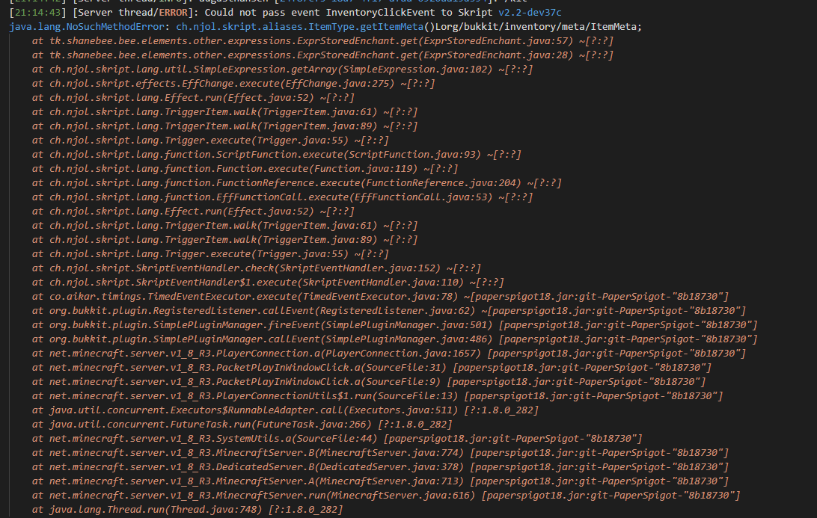Click the FunctionReference.java:204 stack line
Image resolution: width=817 pixels, height=518 pixels.
pos(297,182)
